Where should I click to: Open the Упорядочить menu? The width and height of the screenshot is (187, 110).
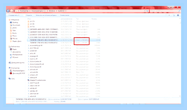point(14,15)
